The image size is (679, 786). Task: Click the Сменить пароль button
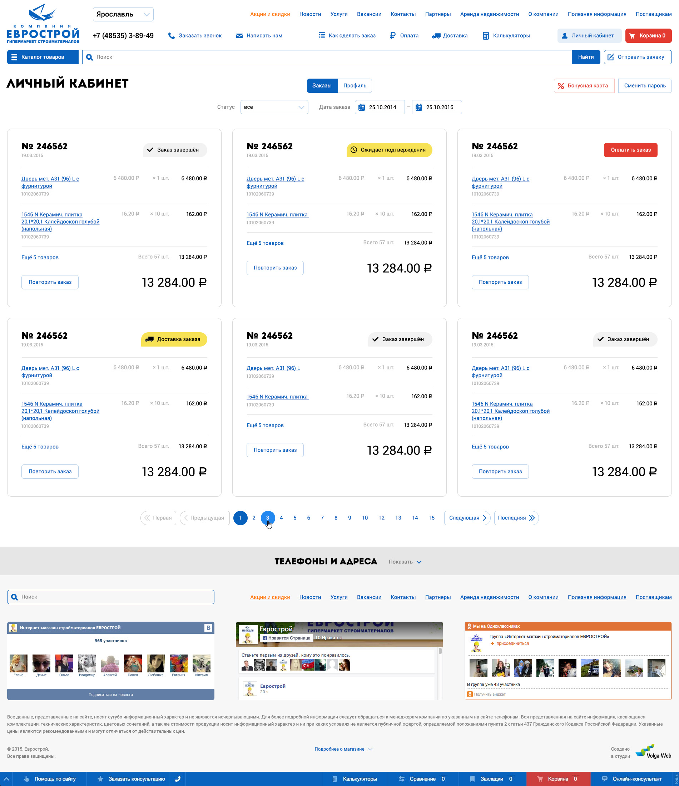[x=645, y=86]
